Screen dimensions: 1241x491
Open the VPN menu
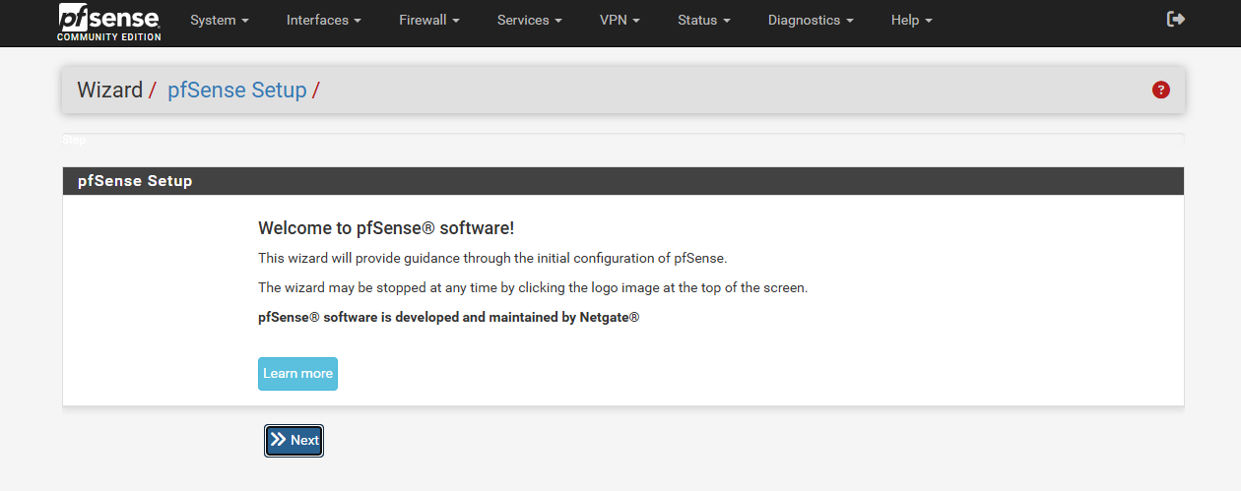click(620, 20)
